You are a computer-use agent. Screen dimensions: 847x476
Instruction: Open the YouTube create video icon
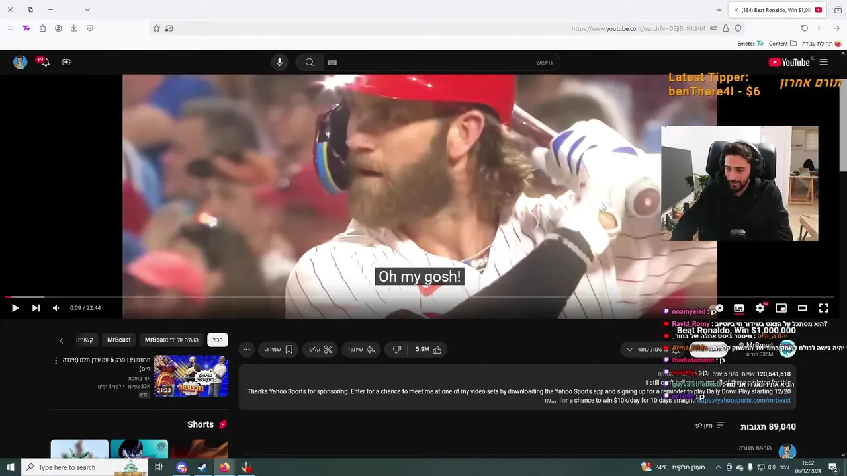(67, 62)
